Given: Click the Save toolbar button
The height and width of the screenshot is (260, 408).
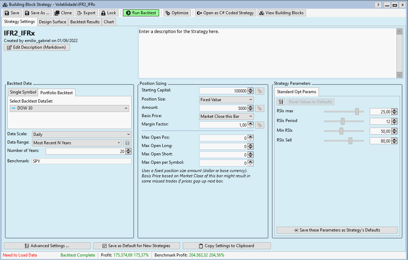Looking at the screenshot, I should point(12,13).
